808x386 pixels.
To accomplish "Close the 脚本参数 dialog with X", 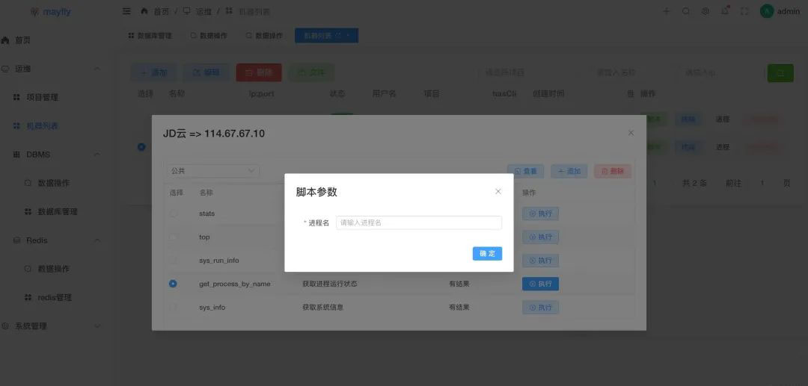I will [498, 192].
